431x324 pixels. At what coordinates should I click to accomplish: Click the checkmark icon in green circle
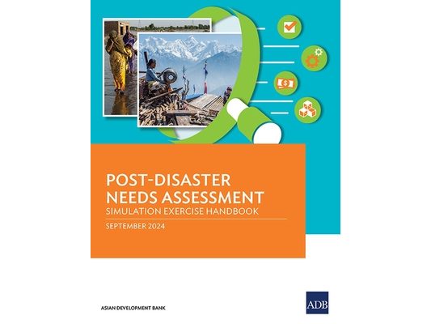[289, 27]
